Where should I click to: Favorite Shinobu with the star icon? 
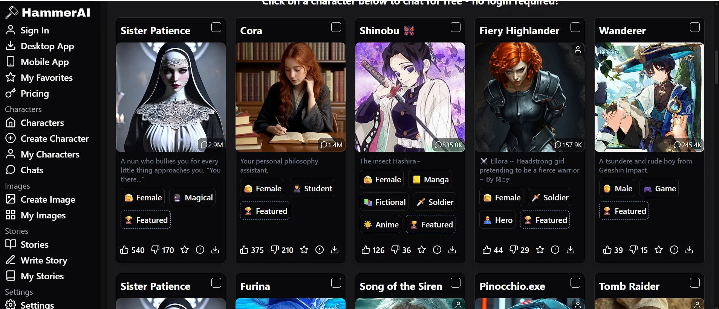tap(422, 250)
